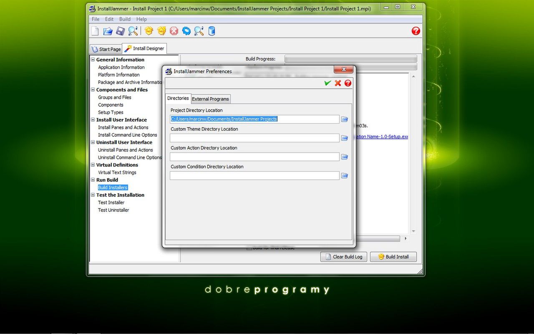This screenshot has width=534, height=334.
Task: Open the Setup.exe link in build log
Action: pyautogui.click(x=381, y=137)
